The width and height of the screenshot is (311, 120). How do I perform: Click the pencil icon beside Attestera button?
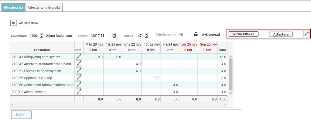click(306, 34)
